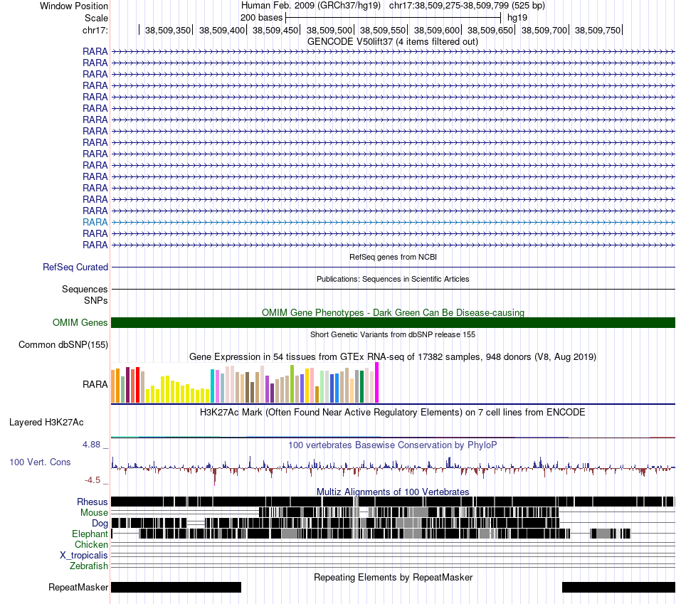Open the 'Publications: Sequences in Scientific Articles' title
The width and height of the screenshot is (676, 604).
click(x=393, y=279)
